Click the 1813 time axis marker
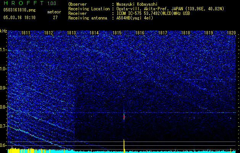 click(x=71, y=33)
